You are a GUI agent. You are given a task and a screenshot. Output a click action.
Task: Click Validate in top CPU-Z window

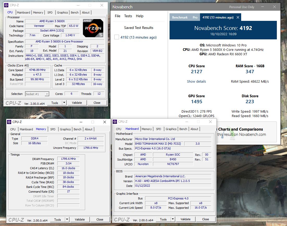pyautogui.click(x=77, y=103)
